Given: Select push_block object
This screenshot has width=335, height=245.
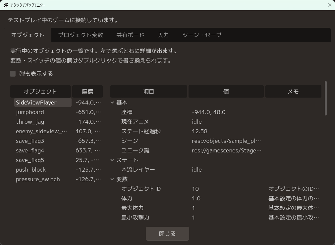Looking at the screenshot, I should pyautogui.click(x=31, y=170).
